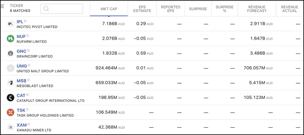The height and width of the screenshot is (135, 304).
Task: Open the NUF ticker link
Action: (21, 37)
